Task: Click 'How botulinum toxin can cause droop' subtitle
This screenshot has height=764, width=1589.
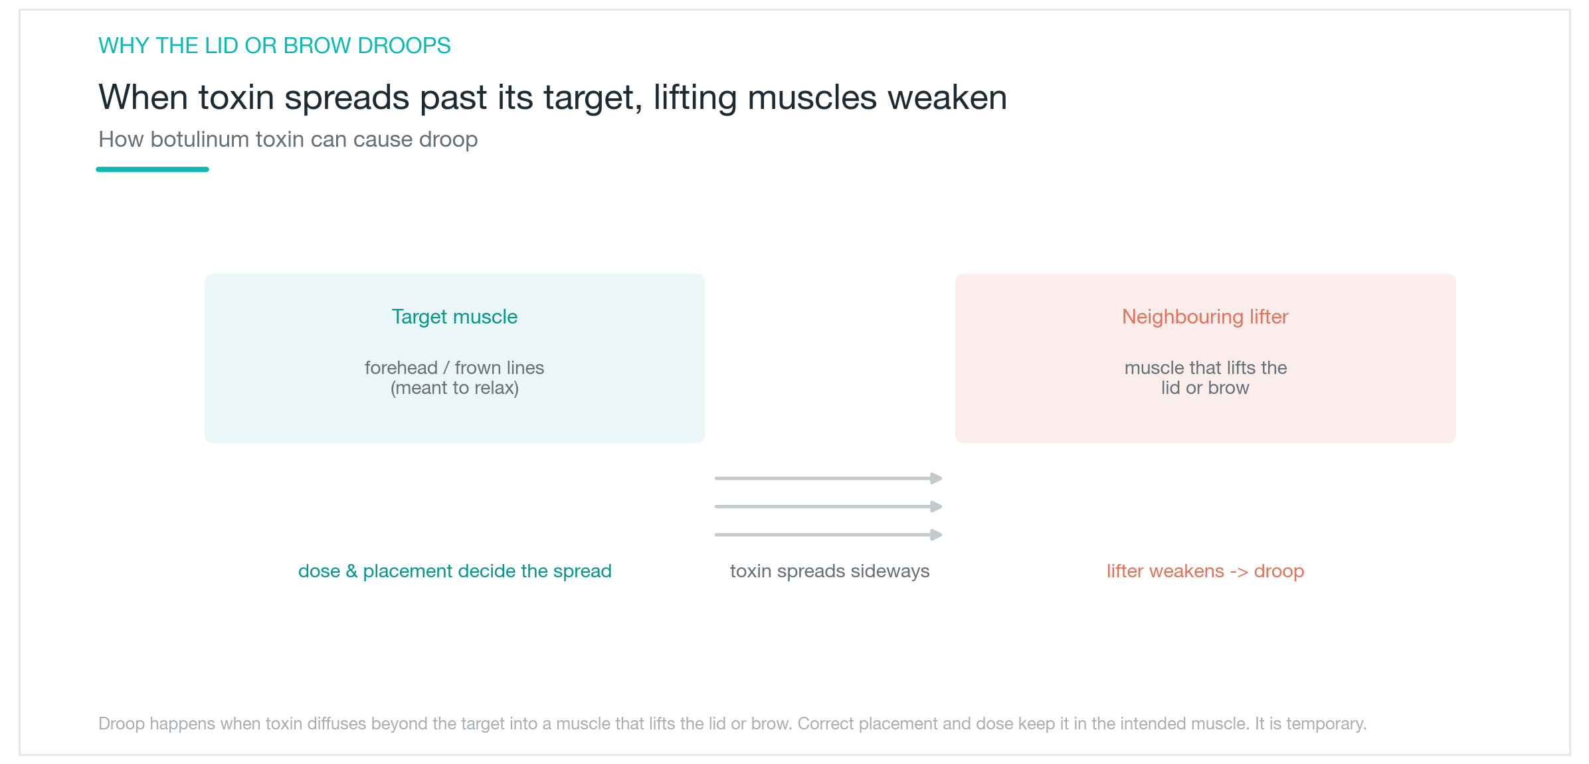Action: click(288, 140)
